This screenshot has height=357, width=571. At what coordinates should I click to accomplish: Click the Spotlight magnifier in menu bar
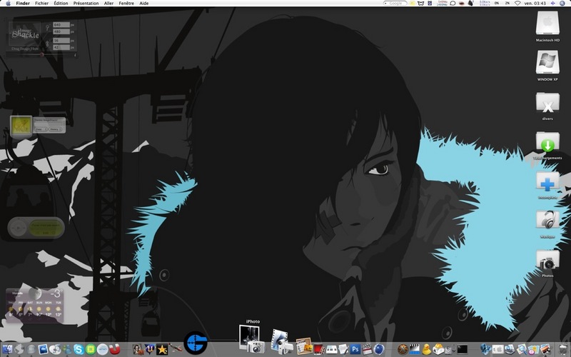pyautogui.click(x=562, y=4)
